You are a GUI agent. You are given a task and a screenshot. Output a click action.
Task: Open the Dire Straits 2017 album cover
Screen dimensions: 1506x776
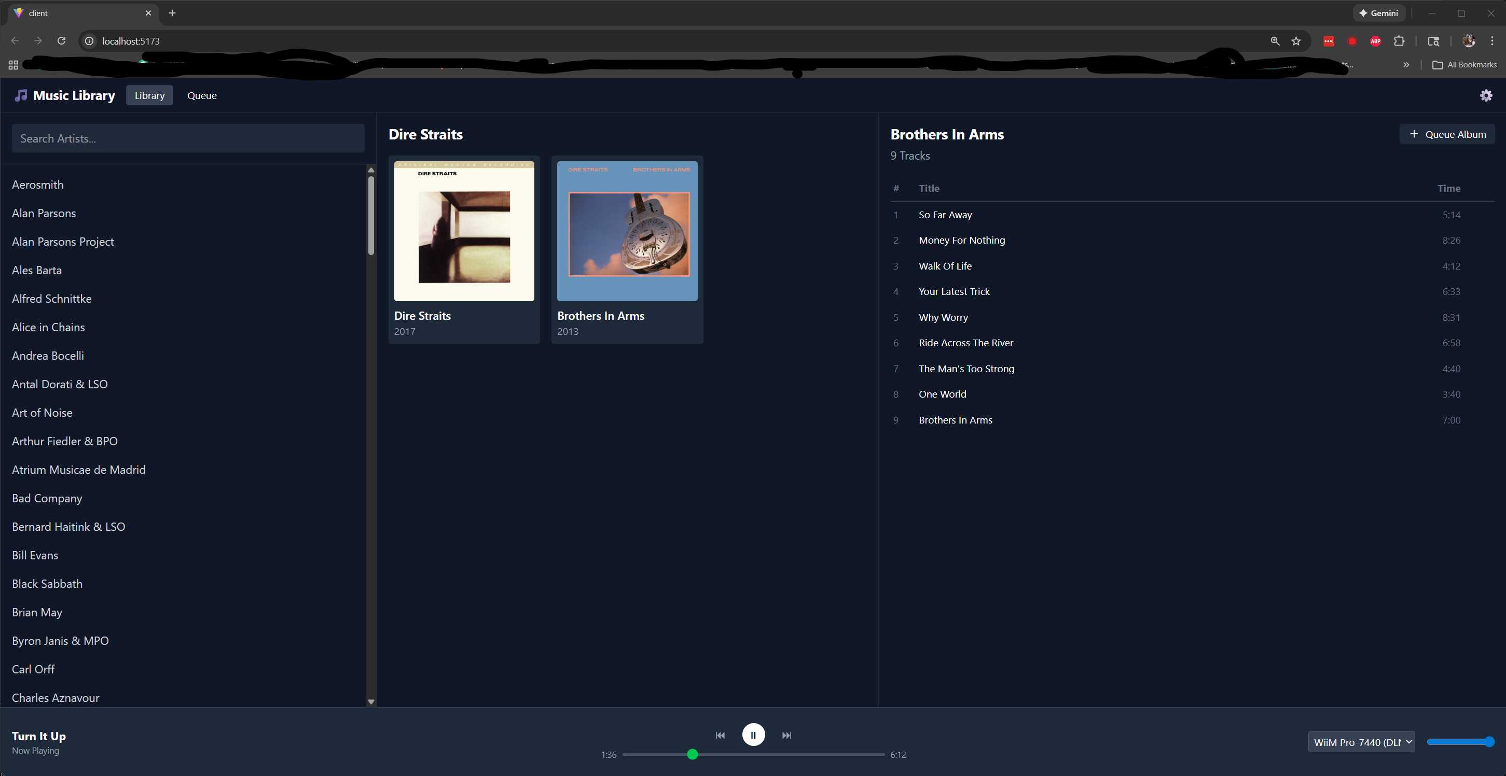point(464,231)
